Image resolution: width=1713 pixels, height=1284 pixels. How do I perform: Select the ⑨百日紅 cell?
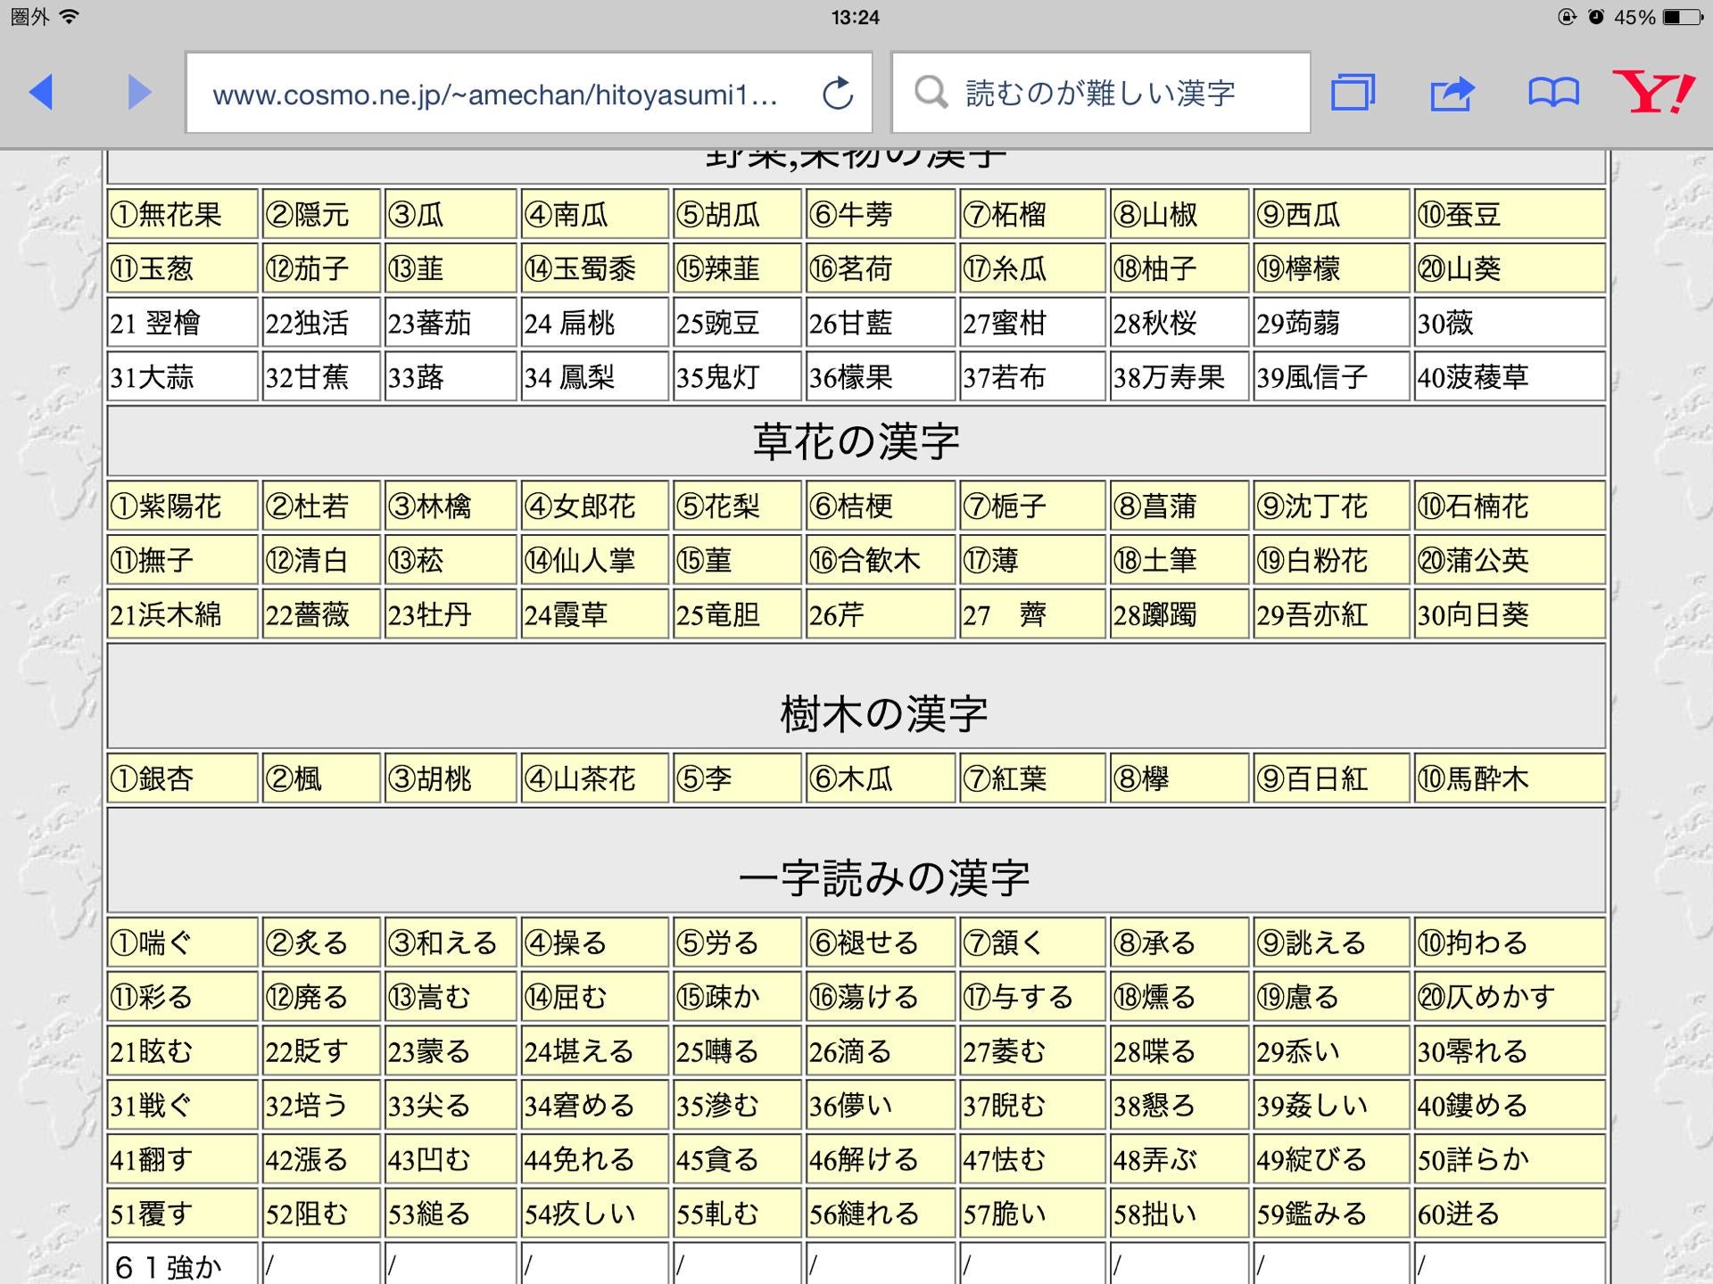click(x=1332, y=778)
